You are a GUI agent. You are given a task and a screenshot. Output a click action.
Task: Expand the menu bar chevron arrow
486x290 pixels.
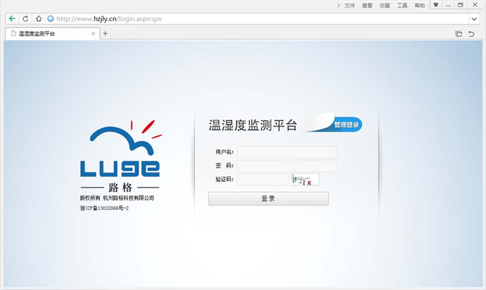tap(338, 5)
